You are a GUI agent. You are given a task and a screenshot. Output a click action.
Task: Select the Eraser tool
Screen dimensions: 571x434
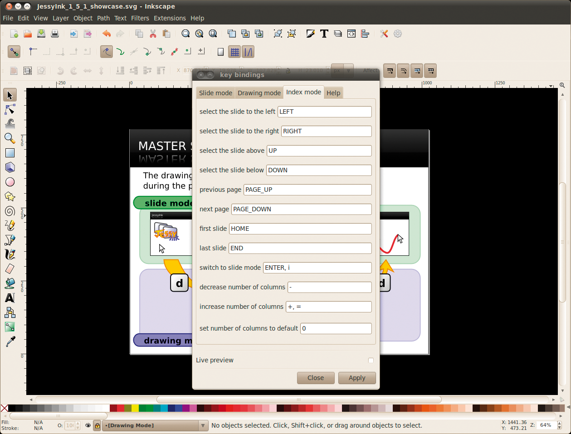(x=10, y=269)
